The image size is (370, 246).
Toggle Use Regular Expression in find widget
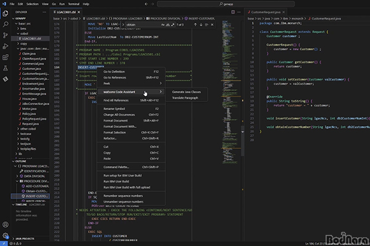coord(173,25)
